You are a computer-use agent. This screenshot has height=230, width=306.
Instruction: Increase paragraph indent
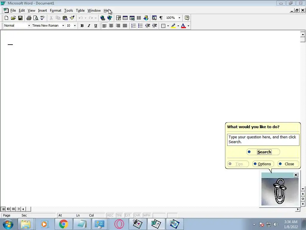click(x=154, y=26)
